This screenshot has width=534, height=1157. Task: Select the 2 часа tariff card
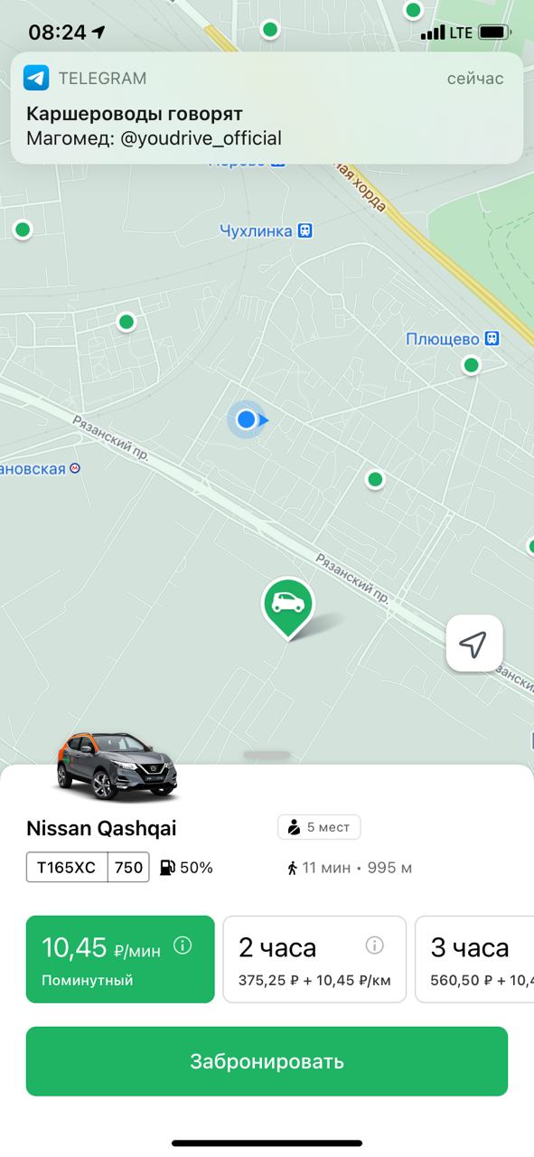coord(314,959)
